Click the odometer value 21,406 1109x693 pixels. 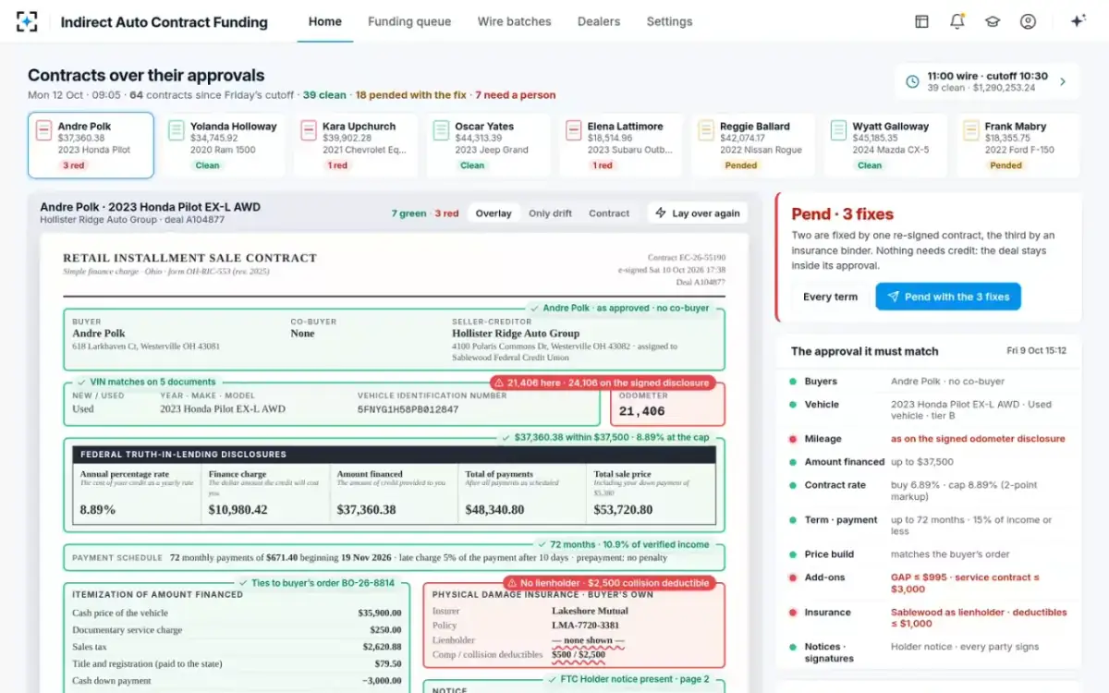tap(642, 412)
